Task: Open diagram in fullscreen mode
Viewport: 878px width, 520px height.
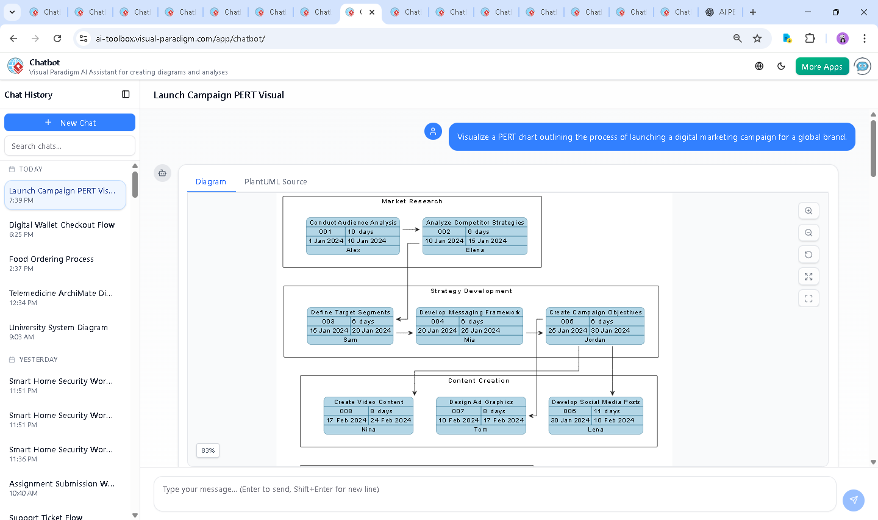Action: (x=808, y=298)
